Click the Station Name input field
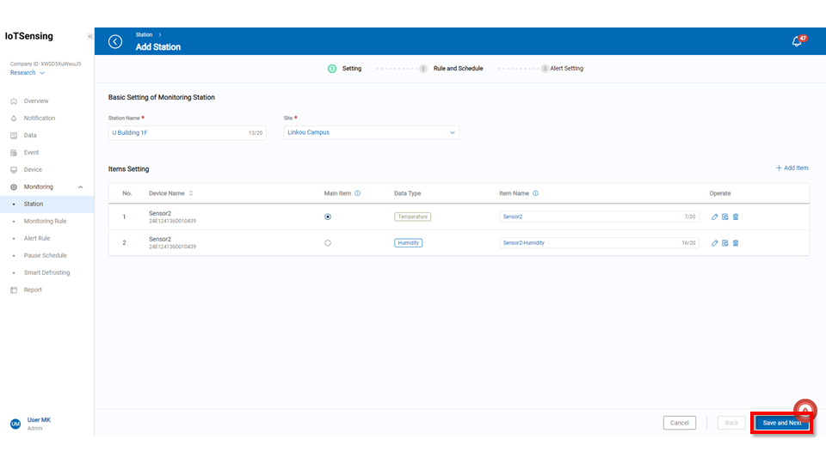Image resolution: width=826 pixels, height=464 pixels. (x=176, y=133)
